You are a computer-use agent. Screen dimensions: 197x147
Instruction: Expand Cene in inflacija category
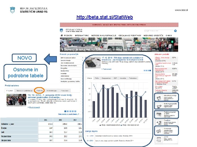pos(72,60)
